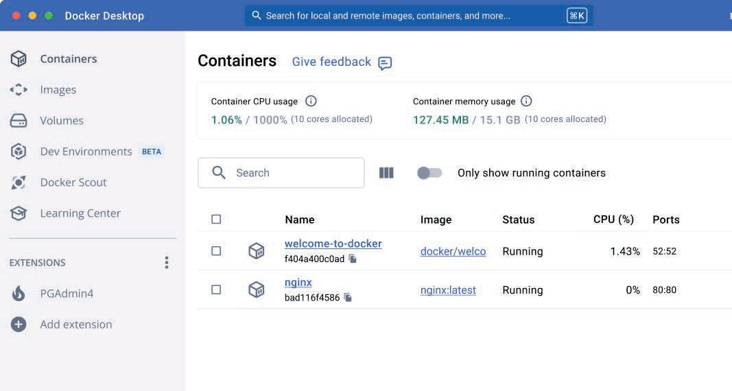Screen dimensions: 732x391
Task: Click the ⌘K shortcut badge
Action: point(577,15)
